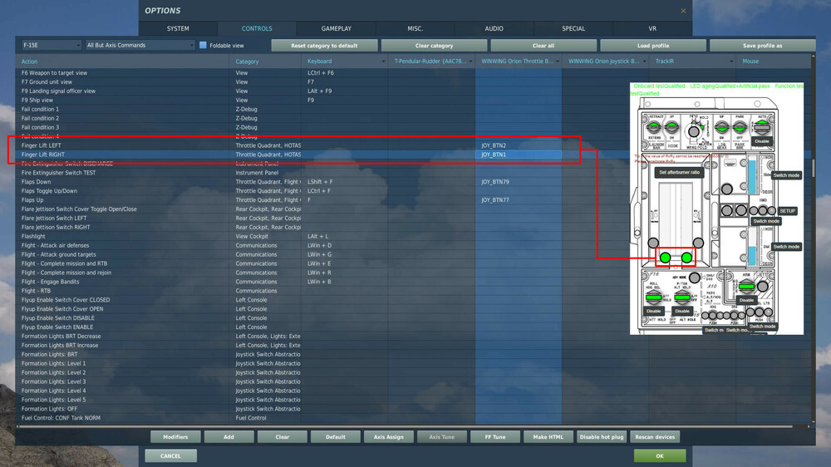This screenshot has width=831, height=467.
Task: Select JOY_BTN1 cell for Finger Lift RIGHT
Action: coord(519,155)
